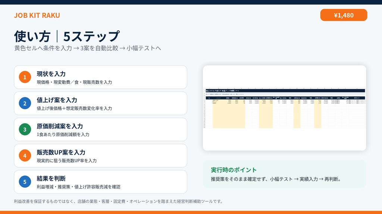Click the footer disclaimer starting 利益改善を保証する

pos(118,201)
